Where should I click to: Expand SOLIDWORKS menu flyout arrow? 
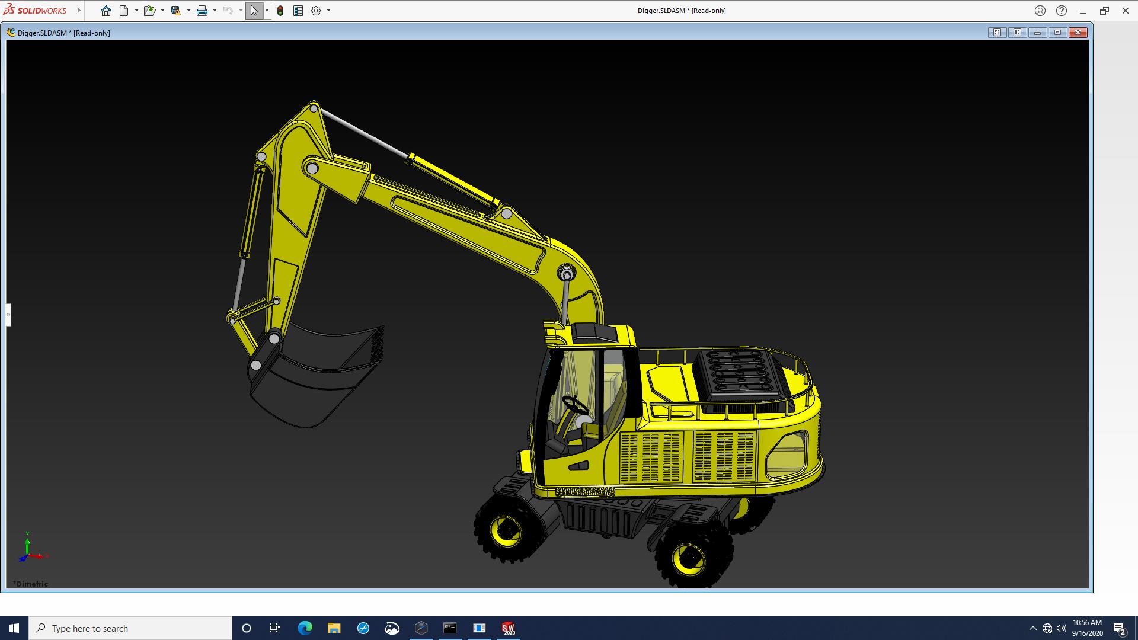[x=78, y=11]
